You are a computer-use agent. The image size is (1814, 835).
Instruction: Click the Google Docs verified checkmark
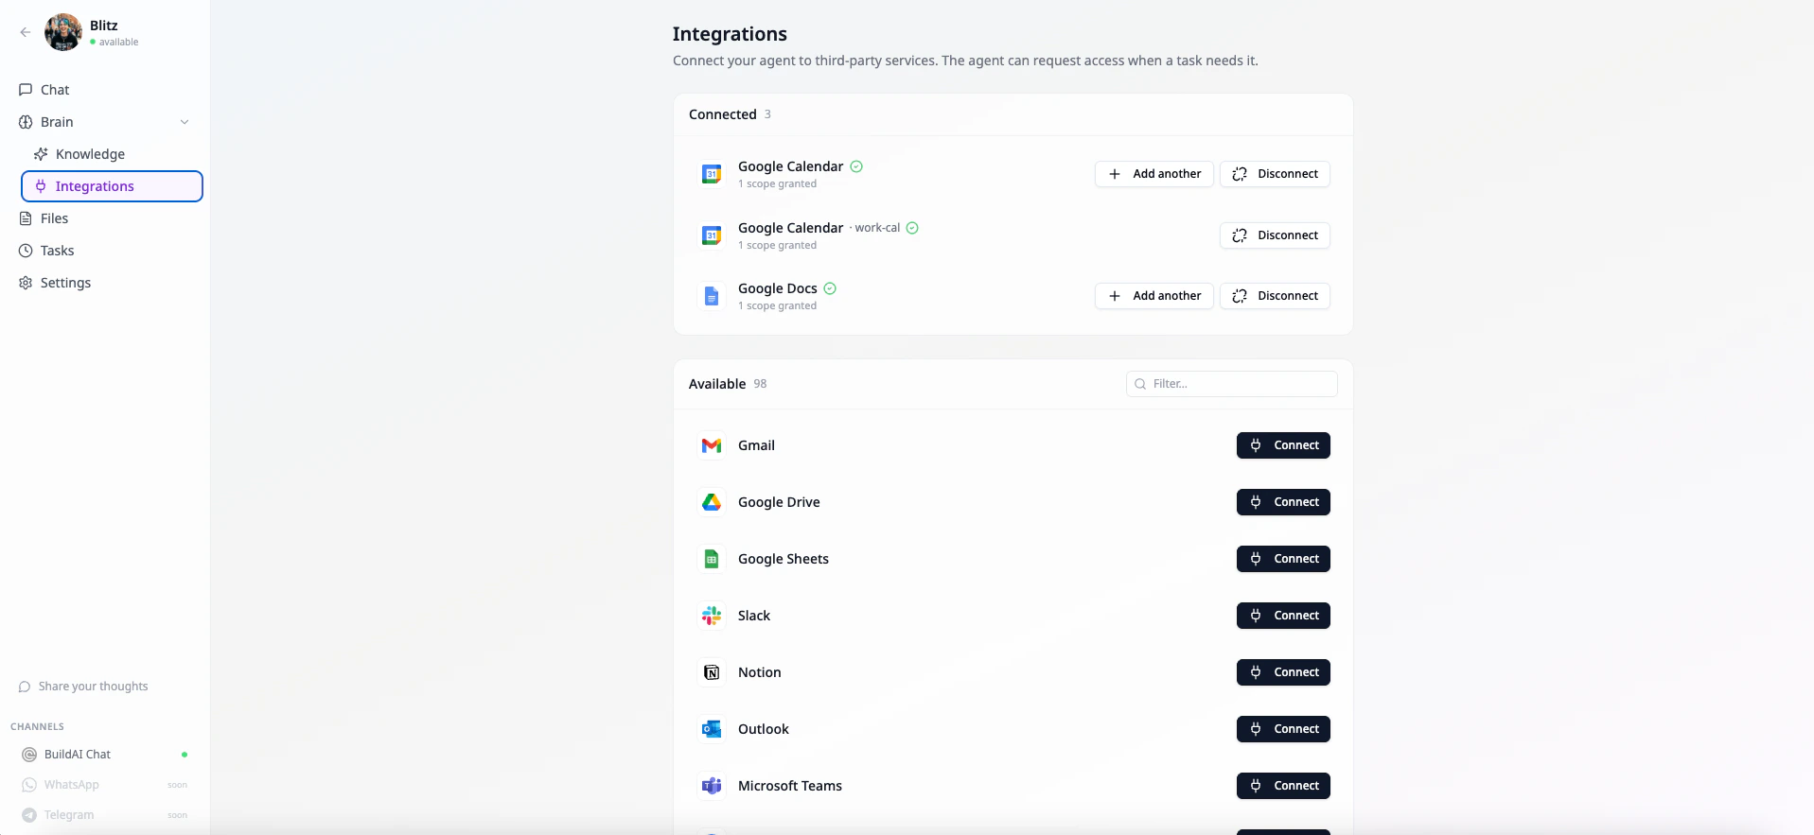(830, 288)
